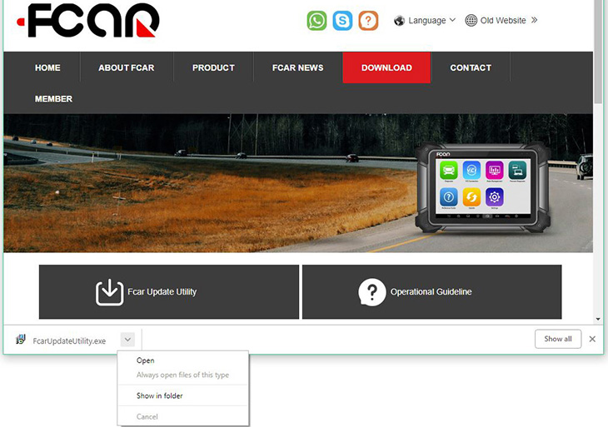This screenshot has width=608, height=427.
Task: Click the page scrollbar thumb
Action: 599,51
